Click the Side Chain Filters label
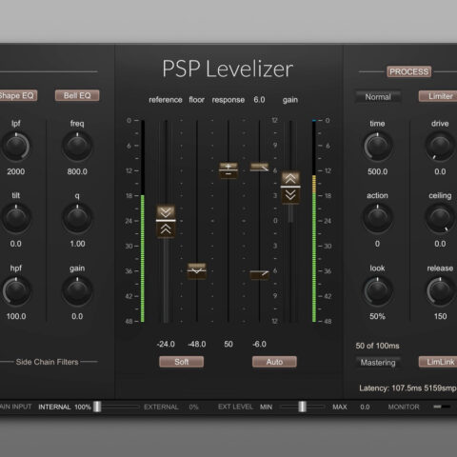Image resolution: width=457 pixels, height=457 pixels. [x=47, y=362]
